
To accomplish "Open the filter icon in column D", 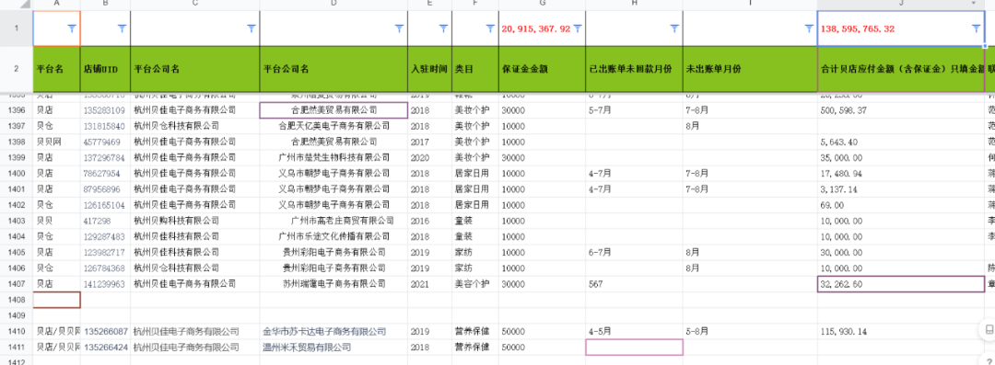I will [x=399, y=29].
